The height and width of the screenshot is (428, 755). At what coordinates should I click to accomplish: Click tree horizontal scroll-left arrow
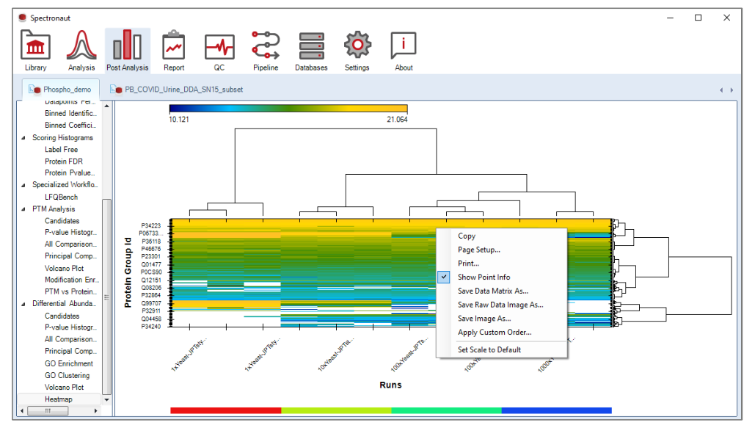pyautogui.click(x=22, y=410)
